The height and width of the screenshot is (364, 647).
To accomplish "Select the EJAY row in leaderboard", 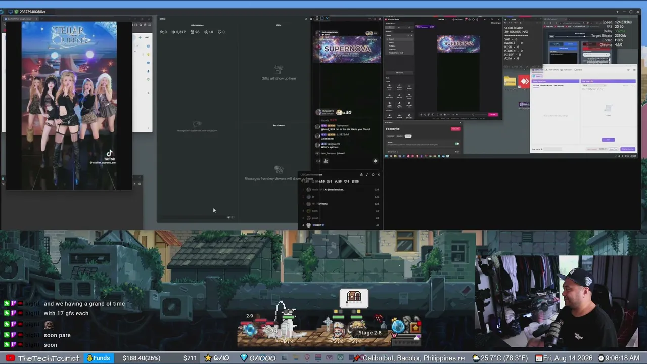I will click(x=341, y=225).
